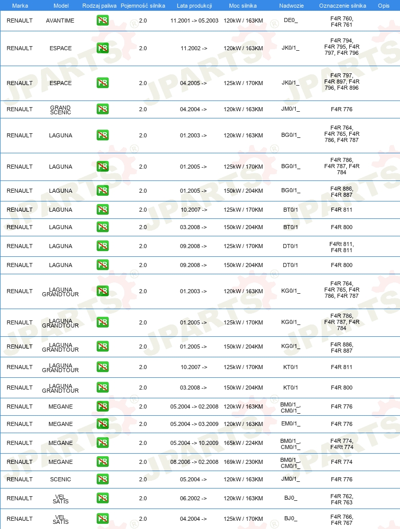The image size is (400, 529).
Task: Click fuel icon for LAGUNA 03.2008 BT0/1 row
Action: pos(103,227)
